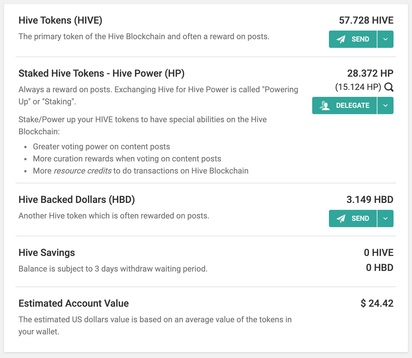
Task: Click the 57.728 HIVE balance
Action: [366, 20]
